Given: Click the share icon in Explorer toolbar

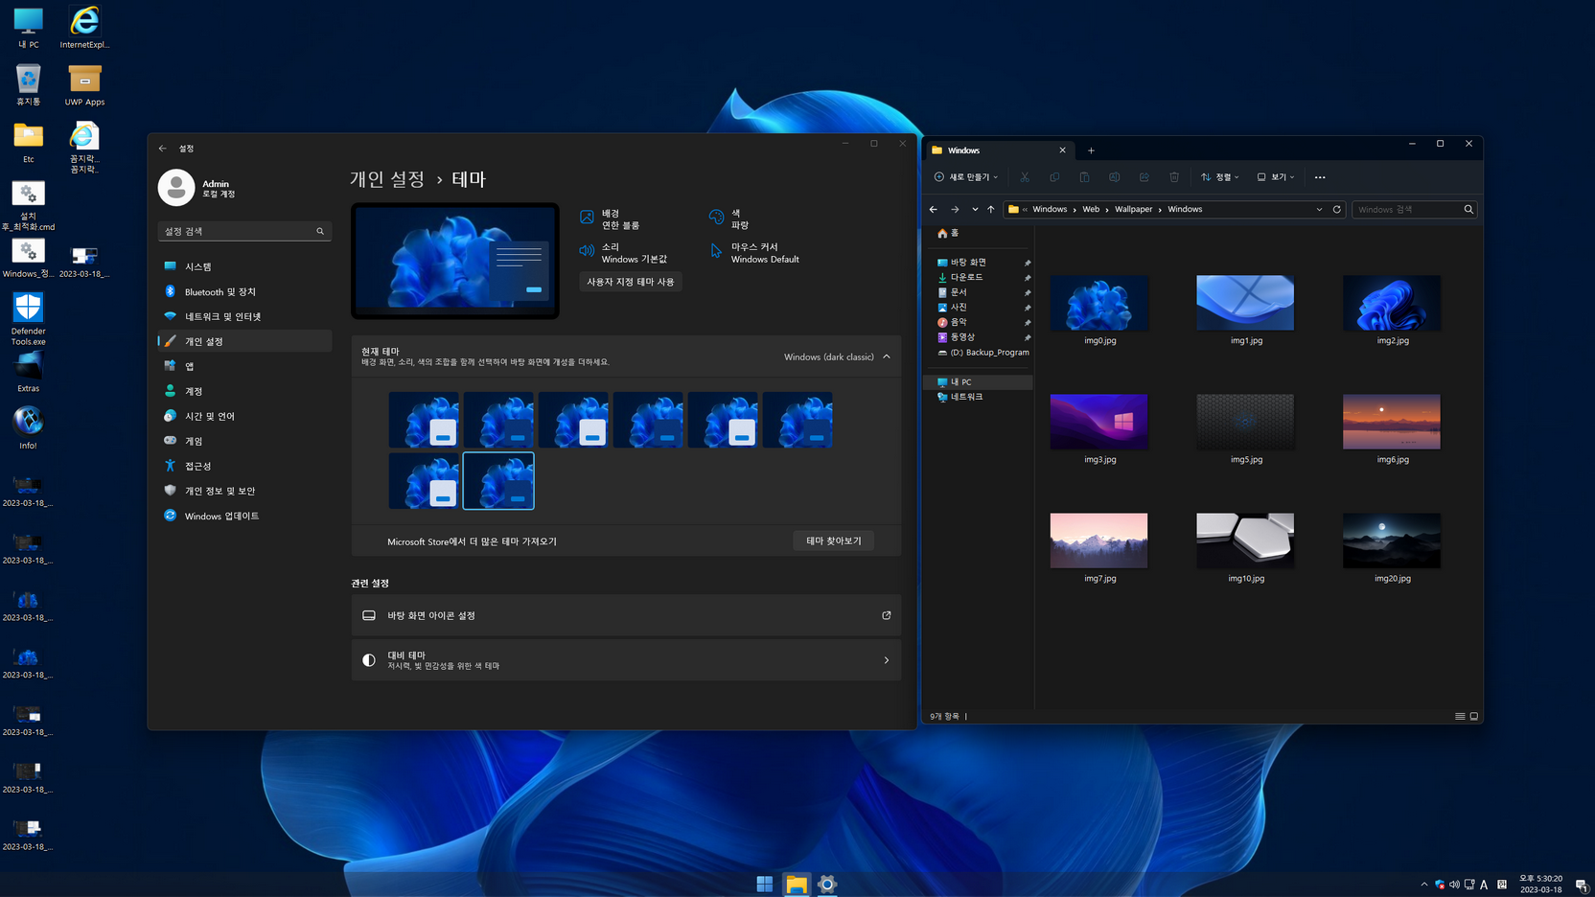Looking at the screenshot, I should click(1144, 177).
